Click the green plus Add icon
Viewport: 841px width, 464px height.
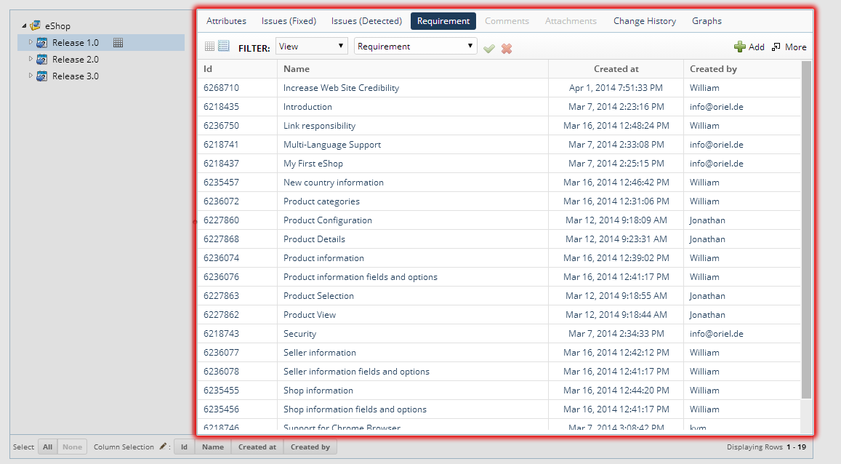pyautogui.click(x=740, y=47)
